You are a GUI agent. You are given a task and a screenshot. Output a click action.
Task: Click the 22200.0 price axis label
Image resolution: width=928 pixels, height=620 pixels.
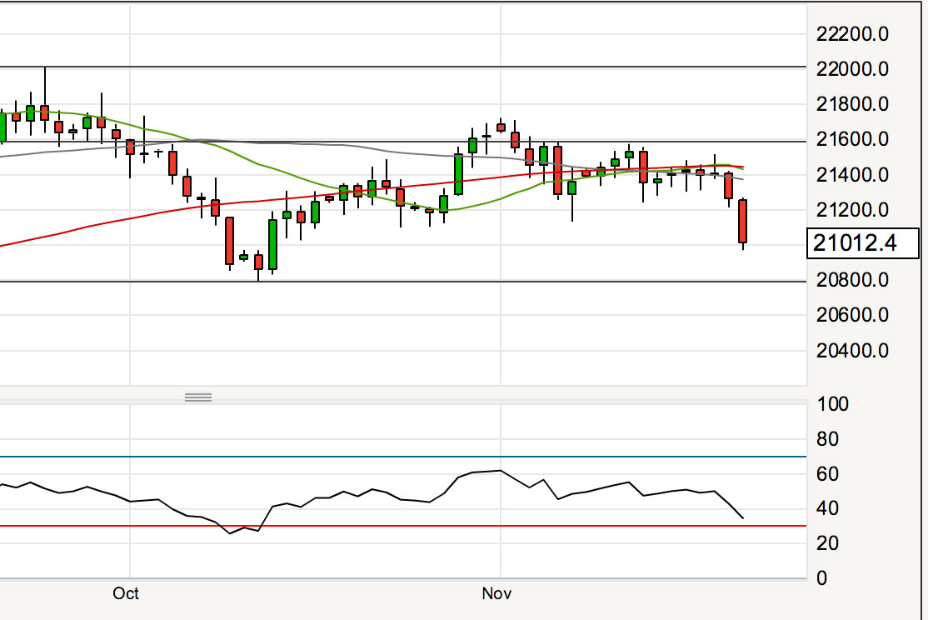852,33
